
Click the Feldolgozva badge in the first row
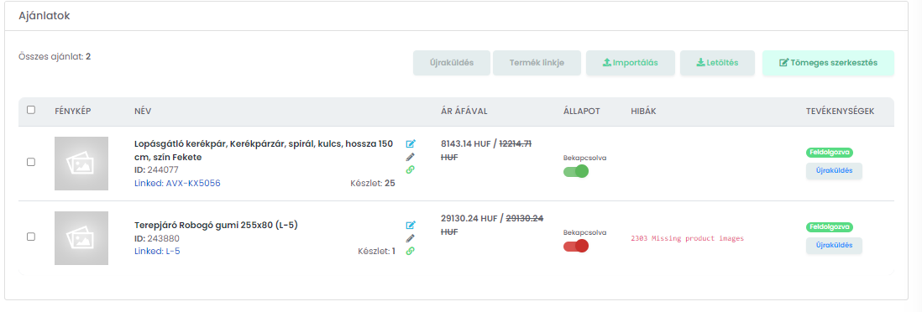tap(829, 152)
